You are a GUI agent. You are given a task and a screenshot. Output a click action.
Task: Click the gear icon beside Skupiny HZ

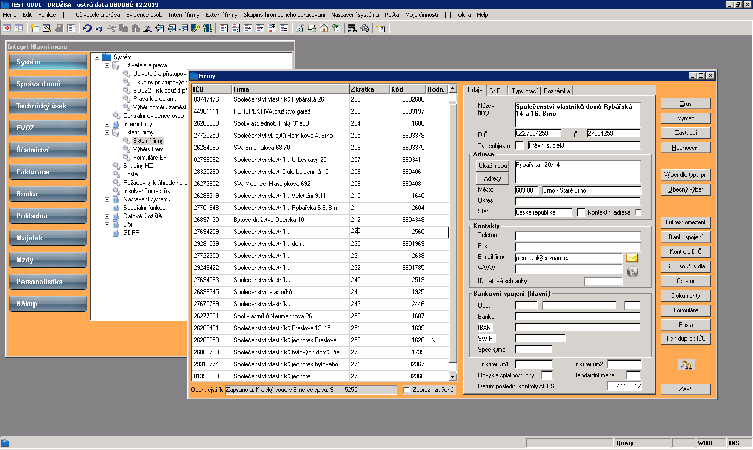[117, 166]
